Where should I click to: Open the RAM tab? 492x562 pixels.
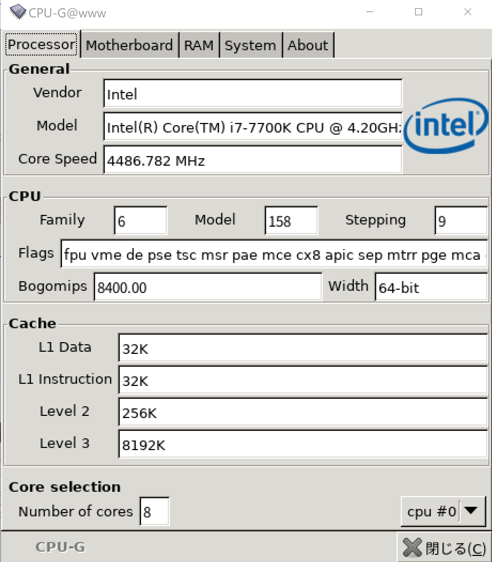(198, 45)
